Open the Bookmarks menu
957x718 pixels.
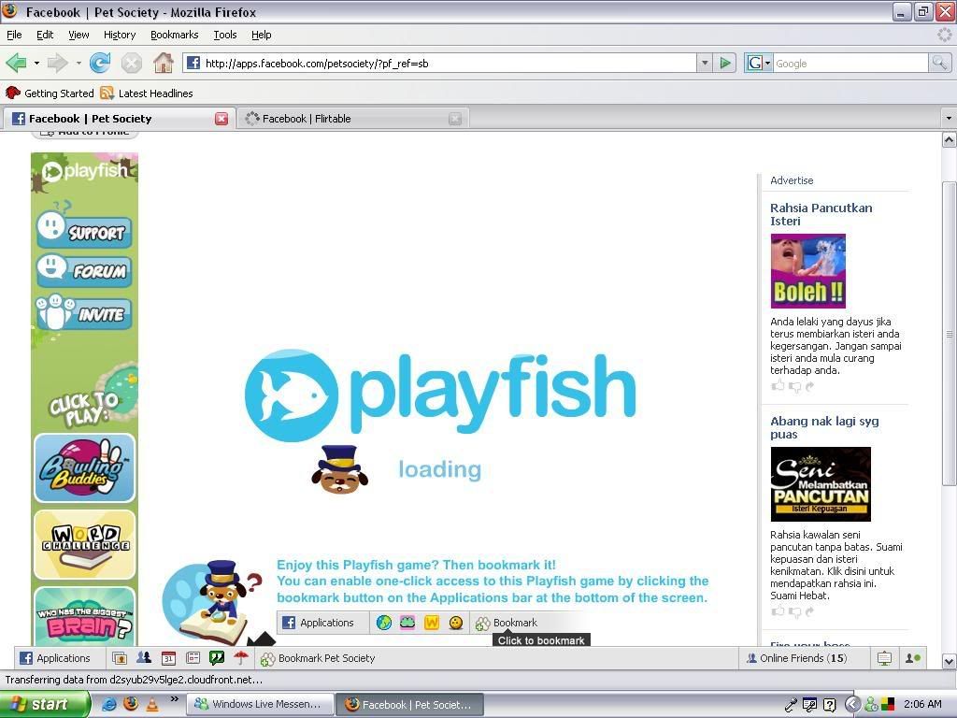point(174,35)
